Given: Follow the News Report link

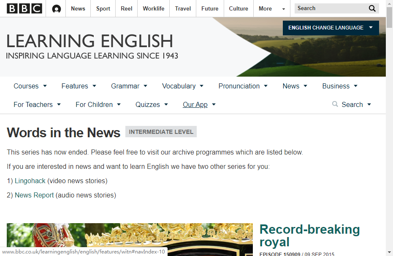Looking at the screenshot, I should tap(34, 195).
